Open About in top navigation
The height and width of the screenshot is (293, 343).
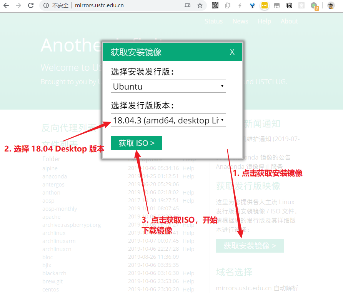(x=289, y=21)
